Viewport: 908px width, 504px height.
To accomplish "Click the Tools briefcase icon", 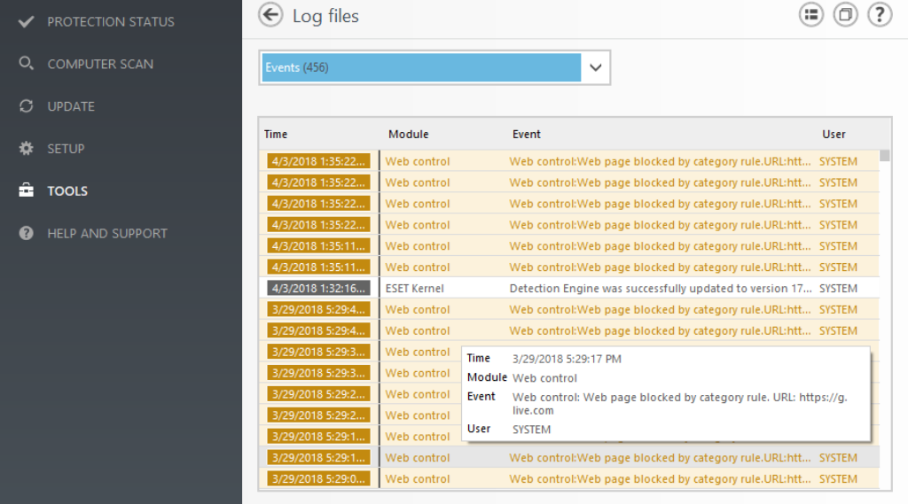I will click(27, 191).
